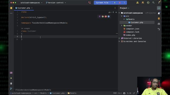170x95 pixels.
Task: Open file in Chrome browser icon
Action: pyautogui.click(x=103, y=16)
